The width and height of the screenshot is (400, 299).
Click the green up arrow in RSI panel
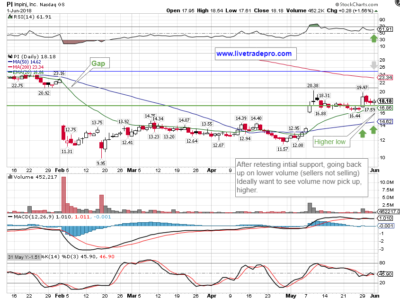374,38
